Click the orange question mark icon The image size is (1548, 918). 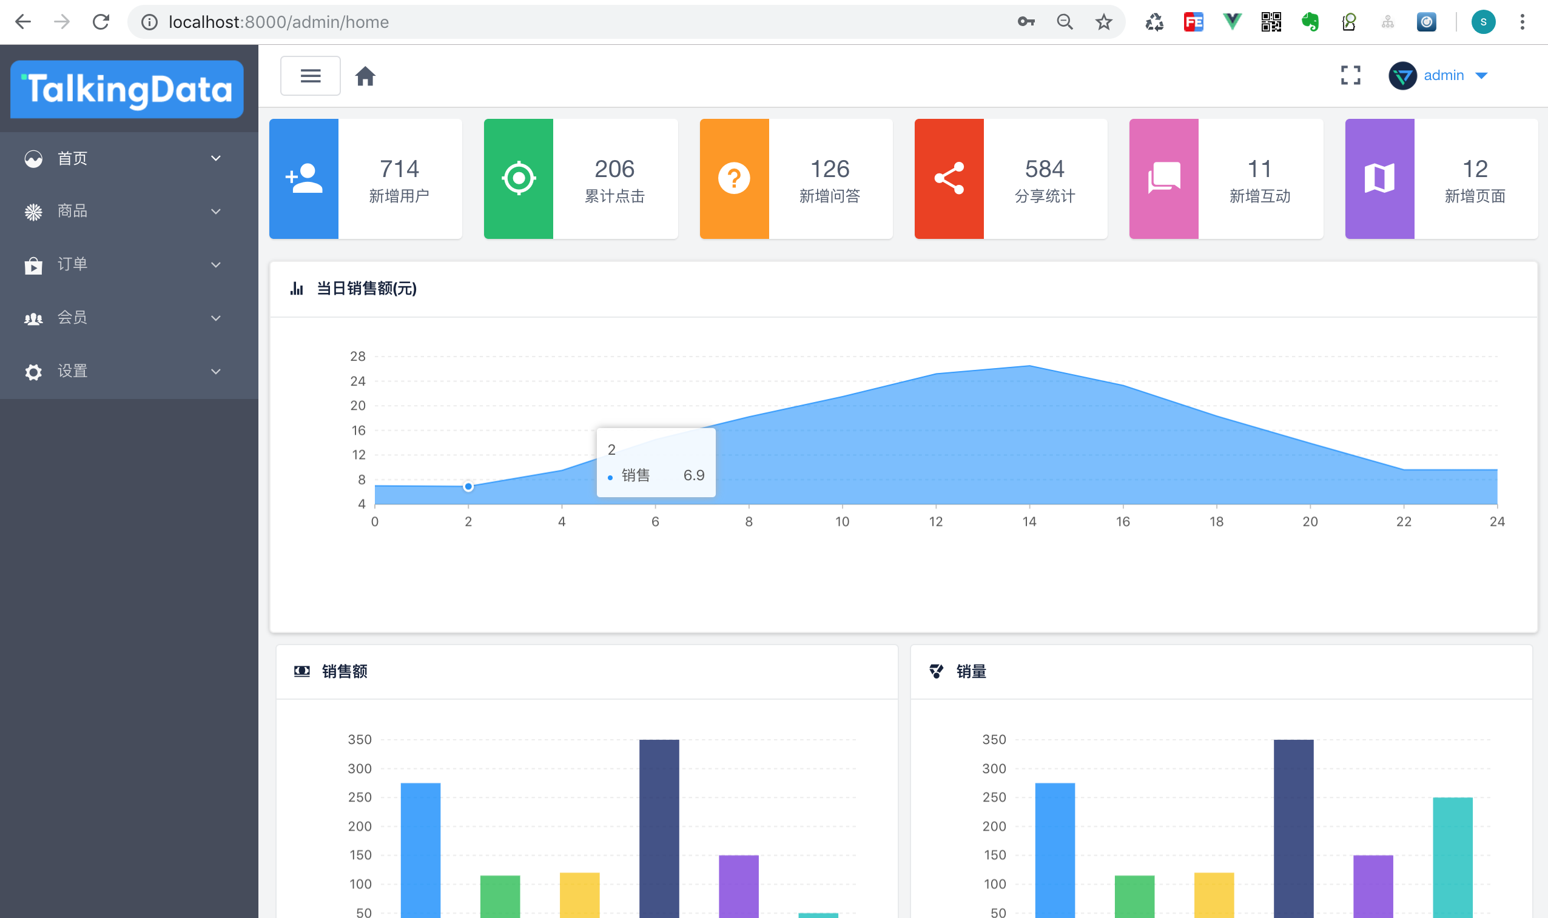(x=734, y=179)
